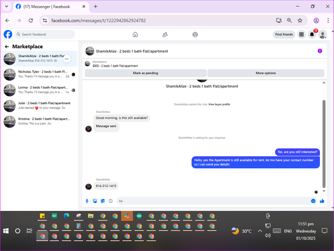Choose a GIF icon
Image resolution: width=334 pixels, height=251 pixels.
[110, 201]
